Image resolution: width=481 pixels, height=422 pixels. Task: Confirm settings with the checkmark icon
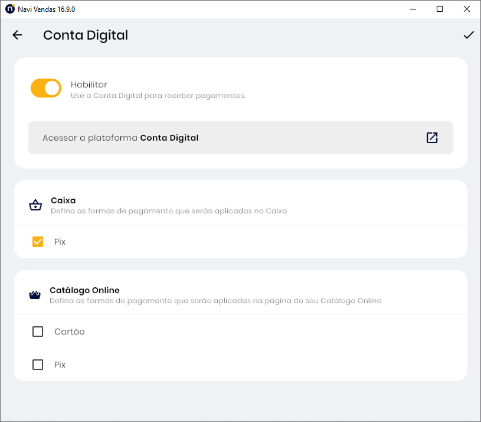coord(469,35)
